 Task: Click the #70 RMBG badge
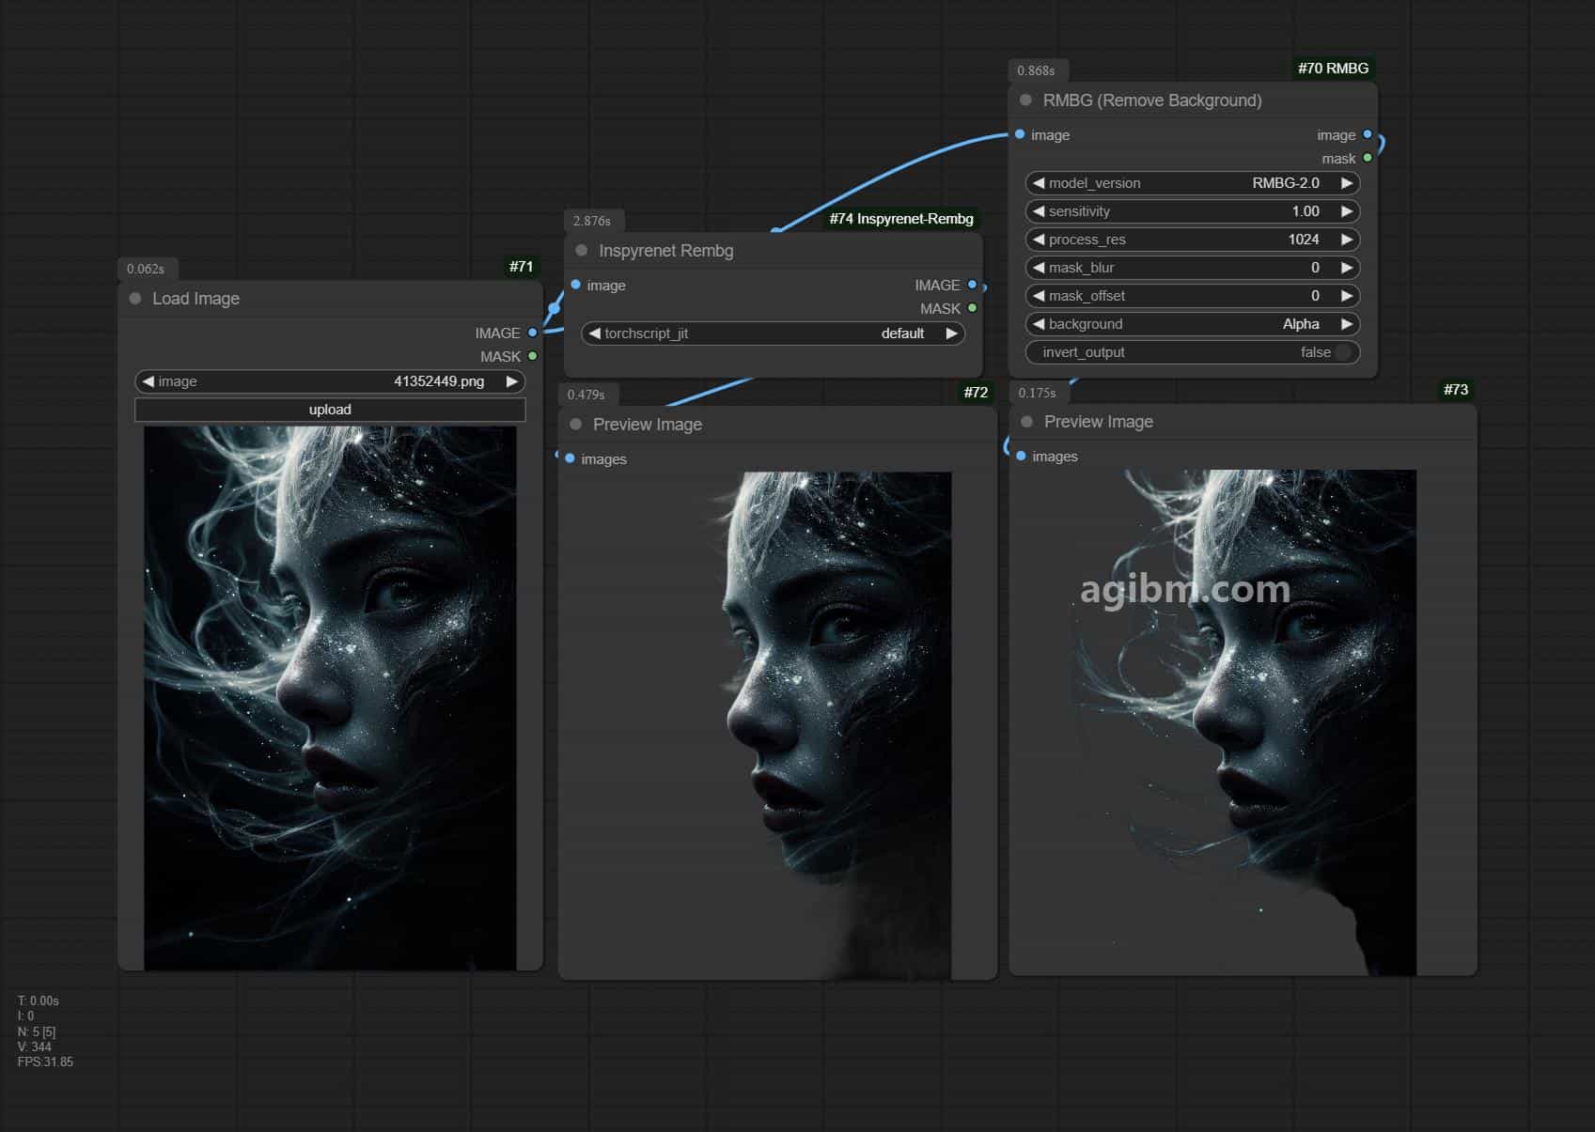(1333, 68)
